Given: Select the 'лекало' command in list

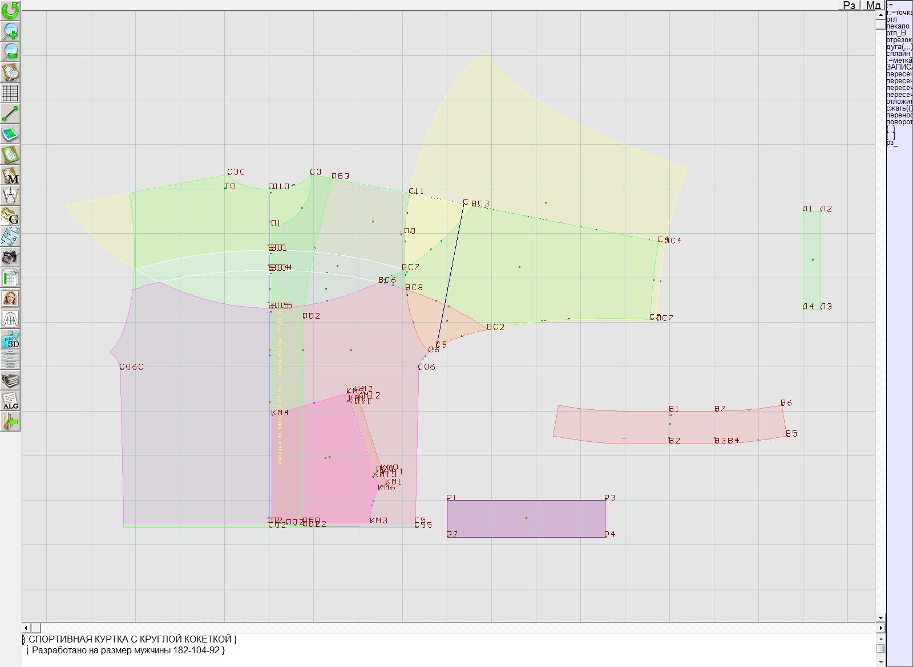Looking at the screenshot, I should click(898, 26).
